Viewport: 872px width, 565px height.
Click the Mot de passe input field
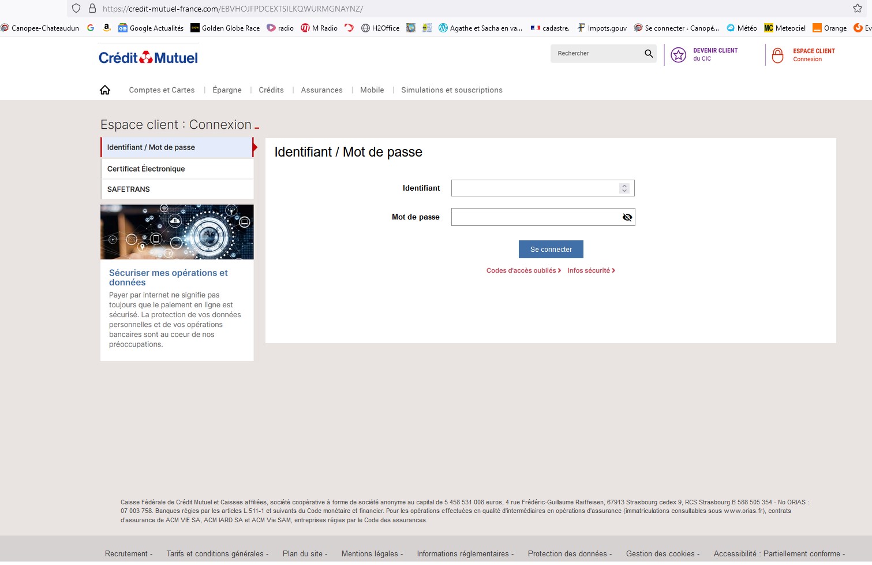[543, 217]
